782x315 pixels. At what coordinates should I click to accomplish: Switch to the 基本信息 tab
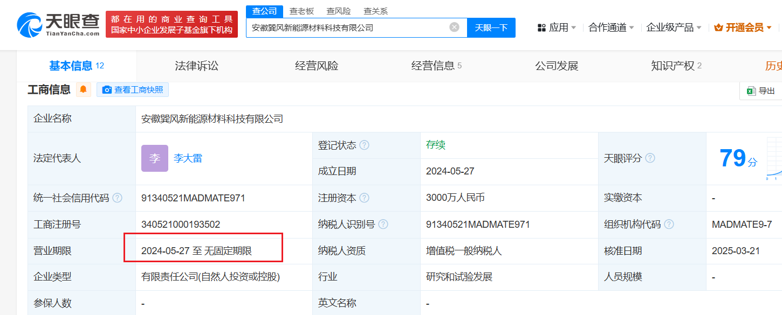click(x=76, y=66)
